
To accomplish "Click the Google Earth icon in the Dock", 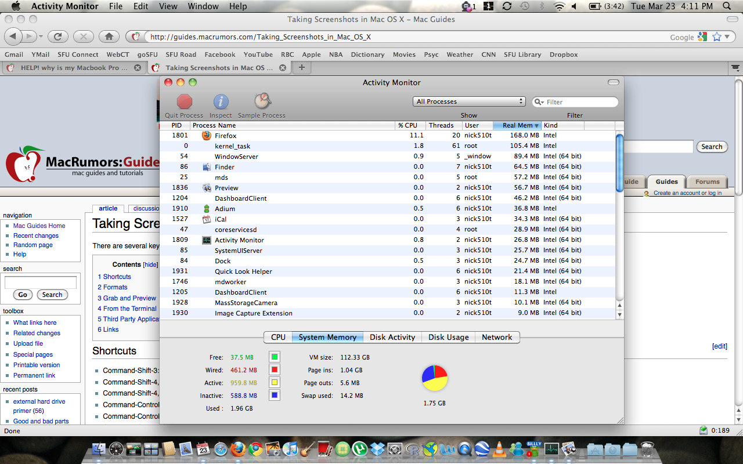I will [x=482, y=449].
